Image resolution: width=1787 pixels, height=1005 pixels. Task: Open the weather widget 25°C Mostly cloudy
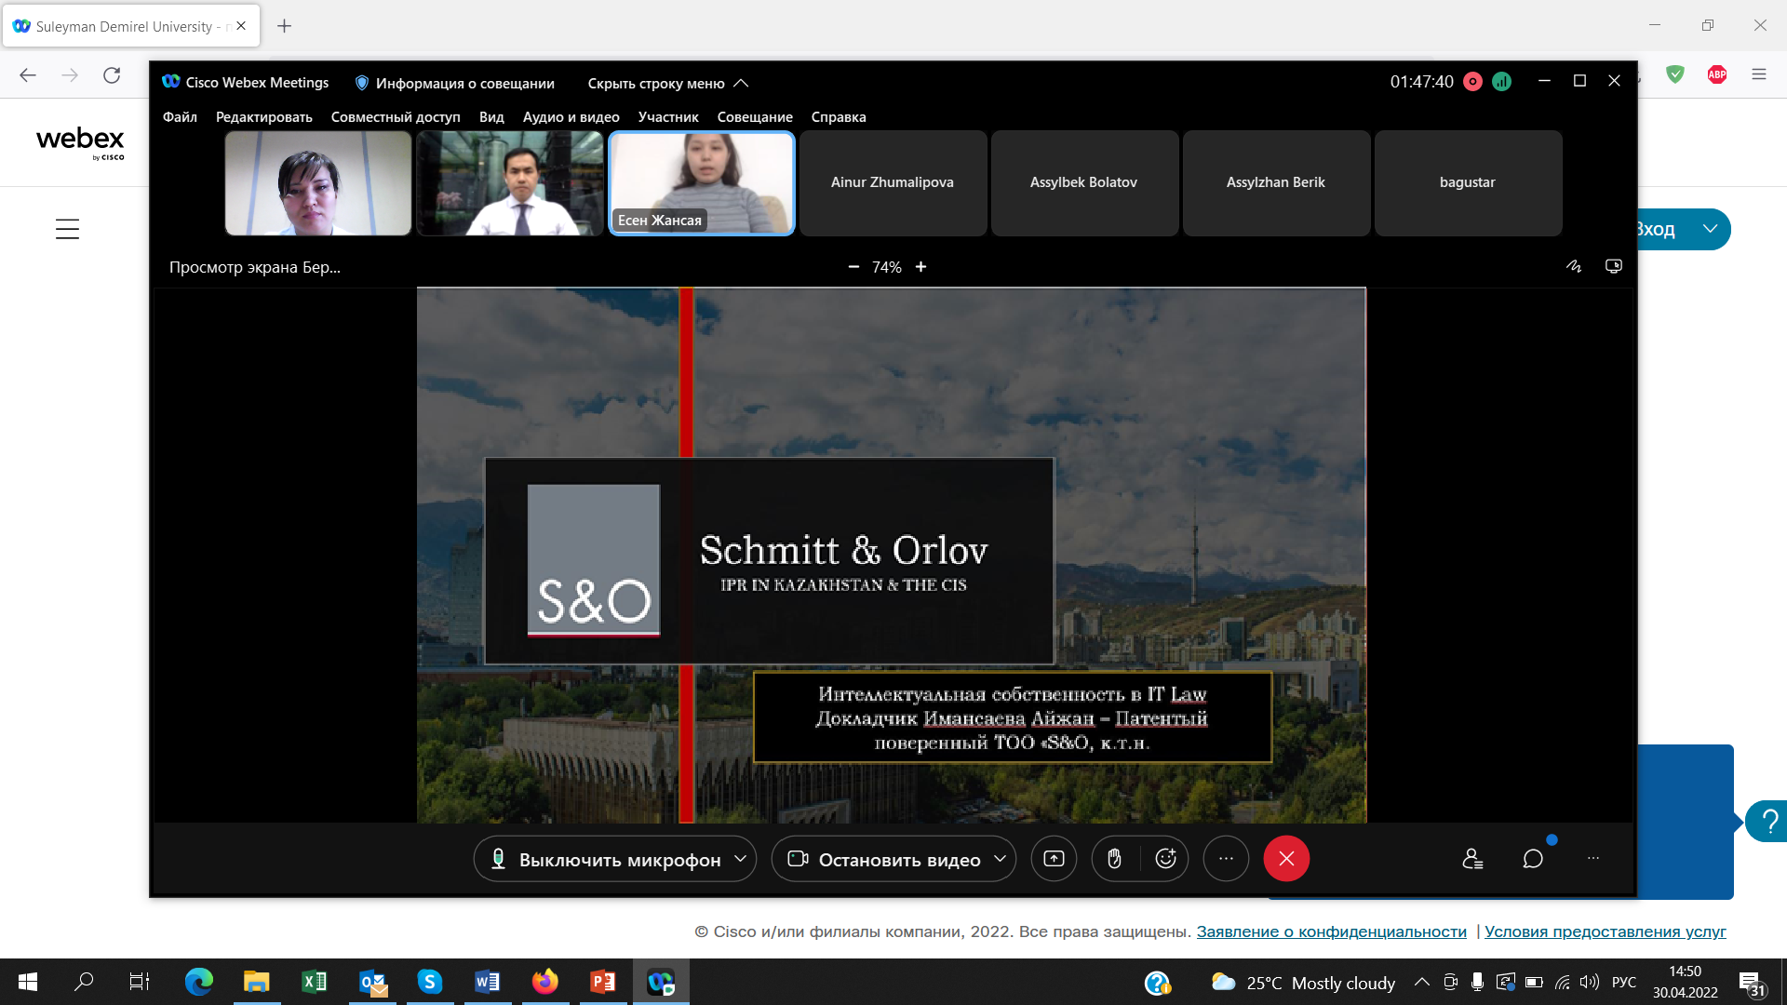point(1303,983)
